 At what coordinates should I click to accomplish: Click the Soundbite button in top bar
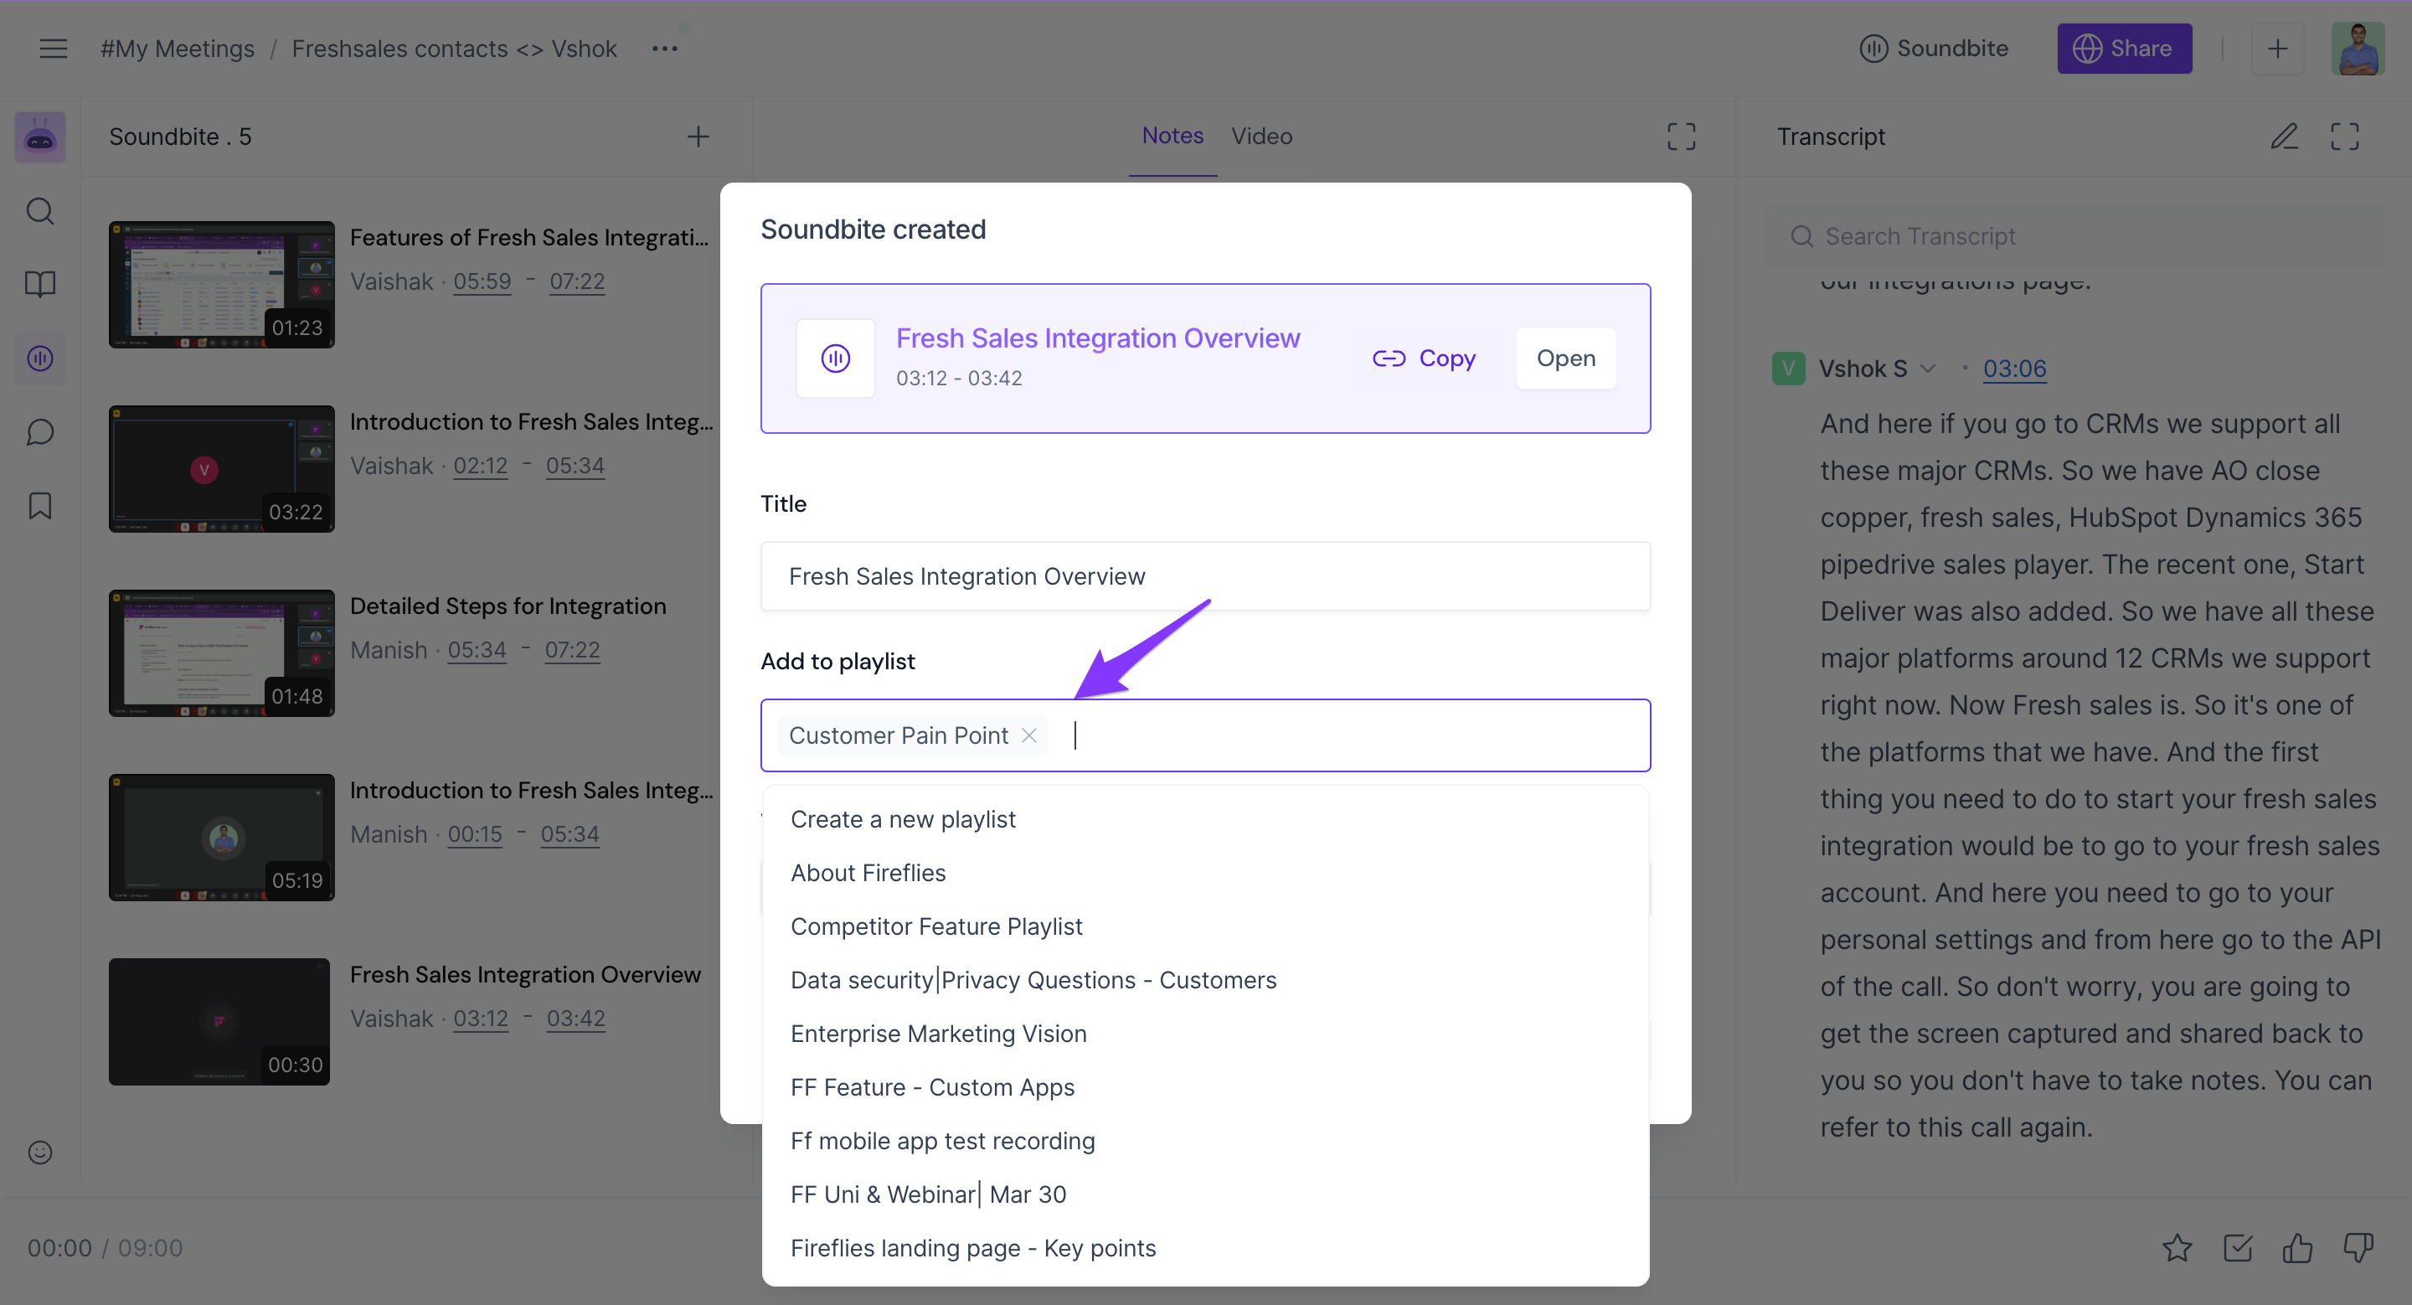coord(1934,49)
